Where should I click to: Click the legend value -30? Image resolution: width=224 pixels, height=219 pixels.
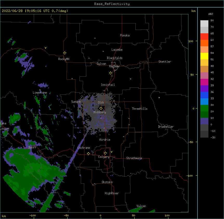(x=213, y=138)
